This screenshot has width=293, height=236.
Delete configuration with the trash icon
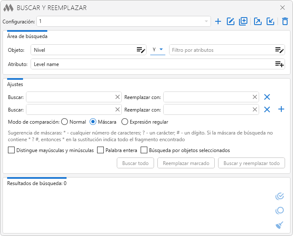(x=285, y=21)
